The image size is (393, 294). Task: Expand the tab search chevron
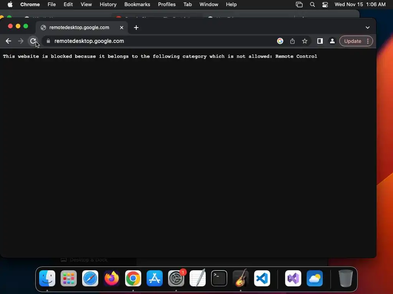tap(367, 28)
